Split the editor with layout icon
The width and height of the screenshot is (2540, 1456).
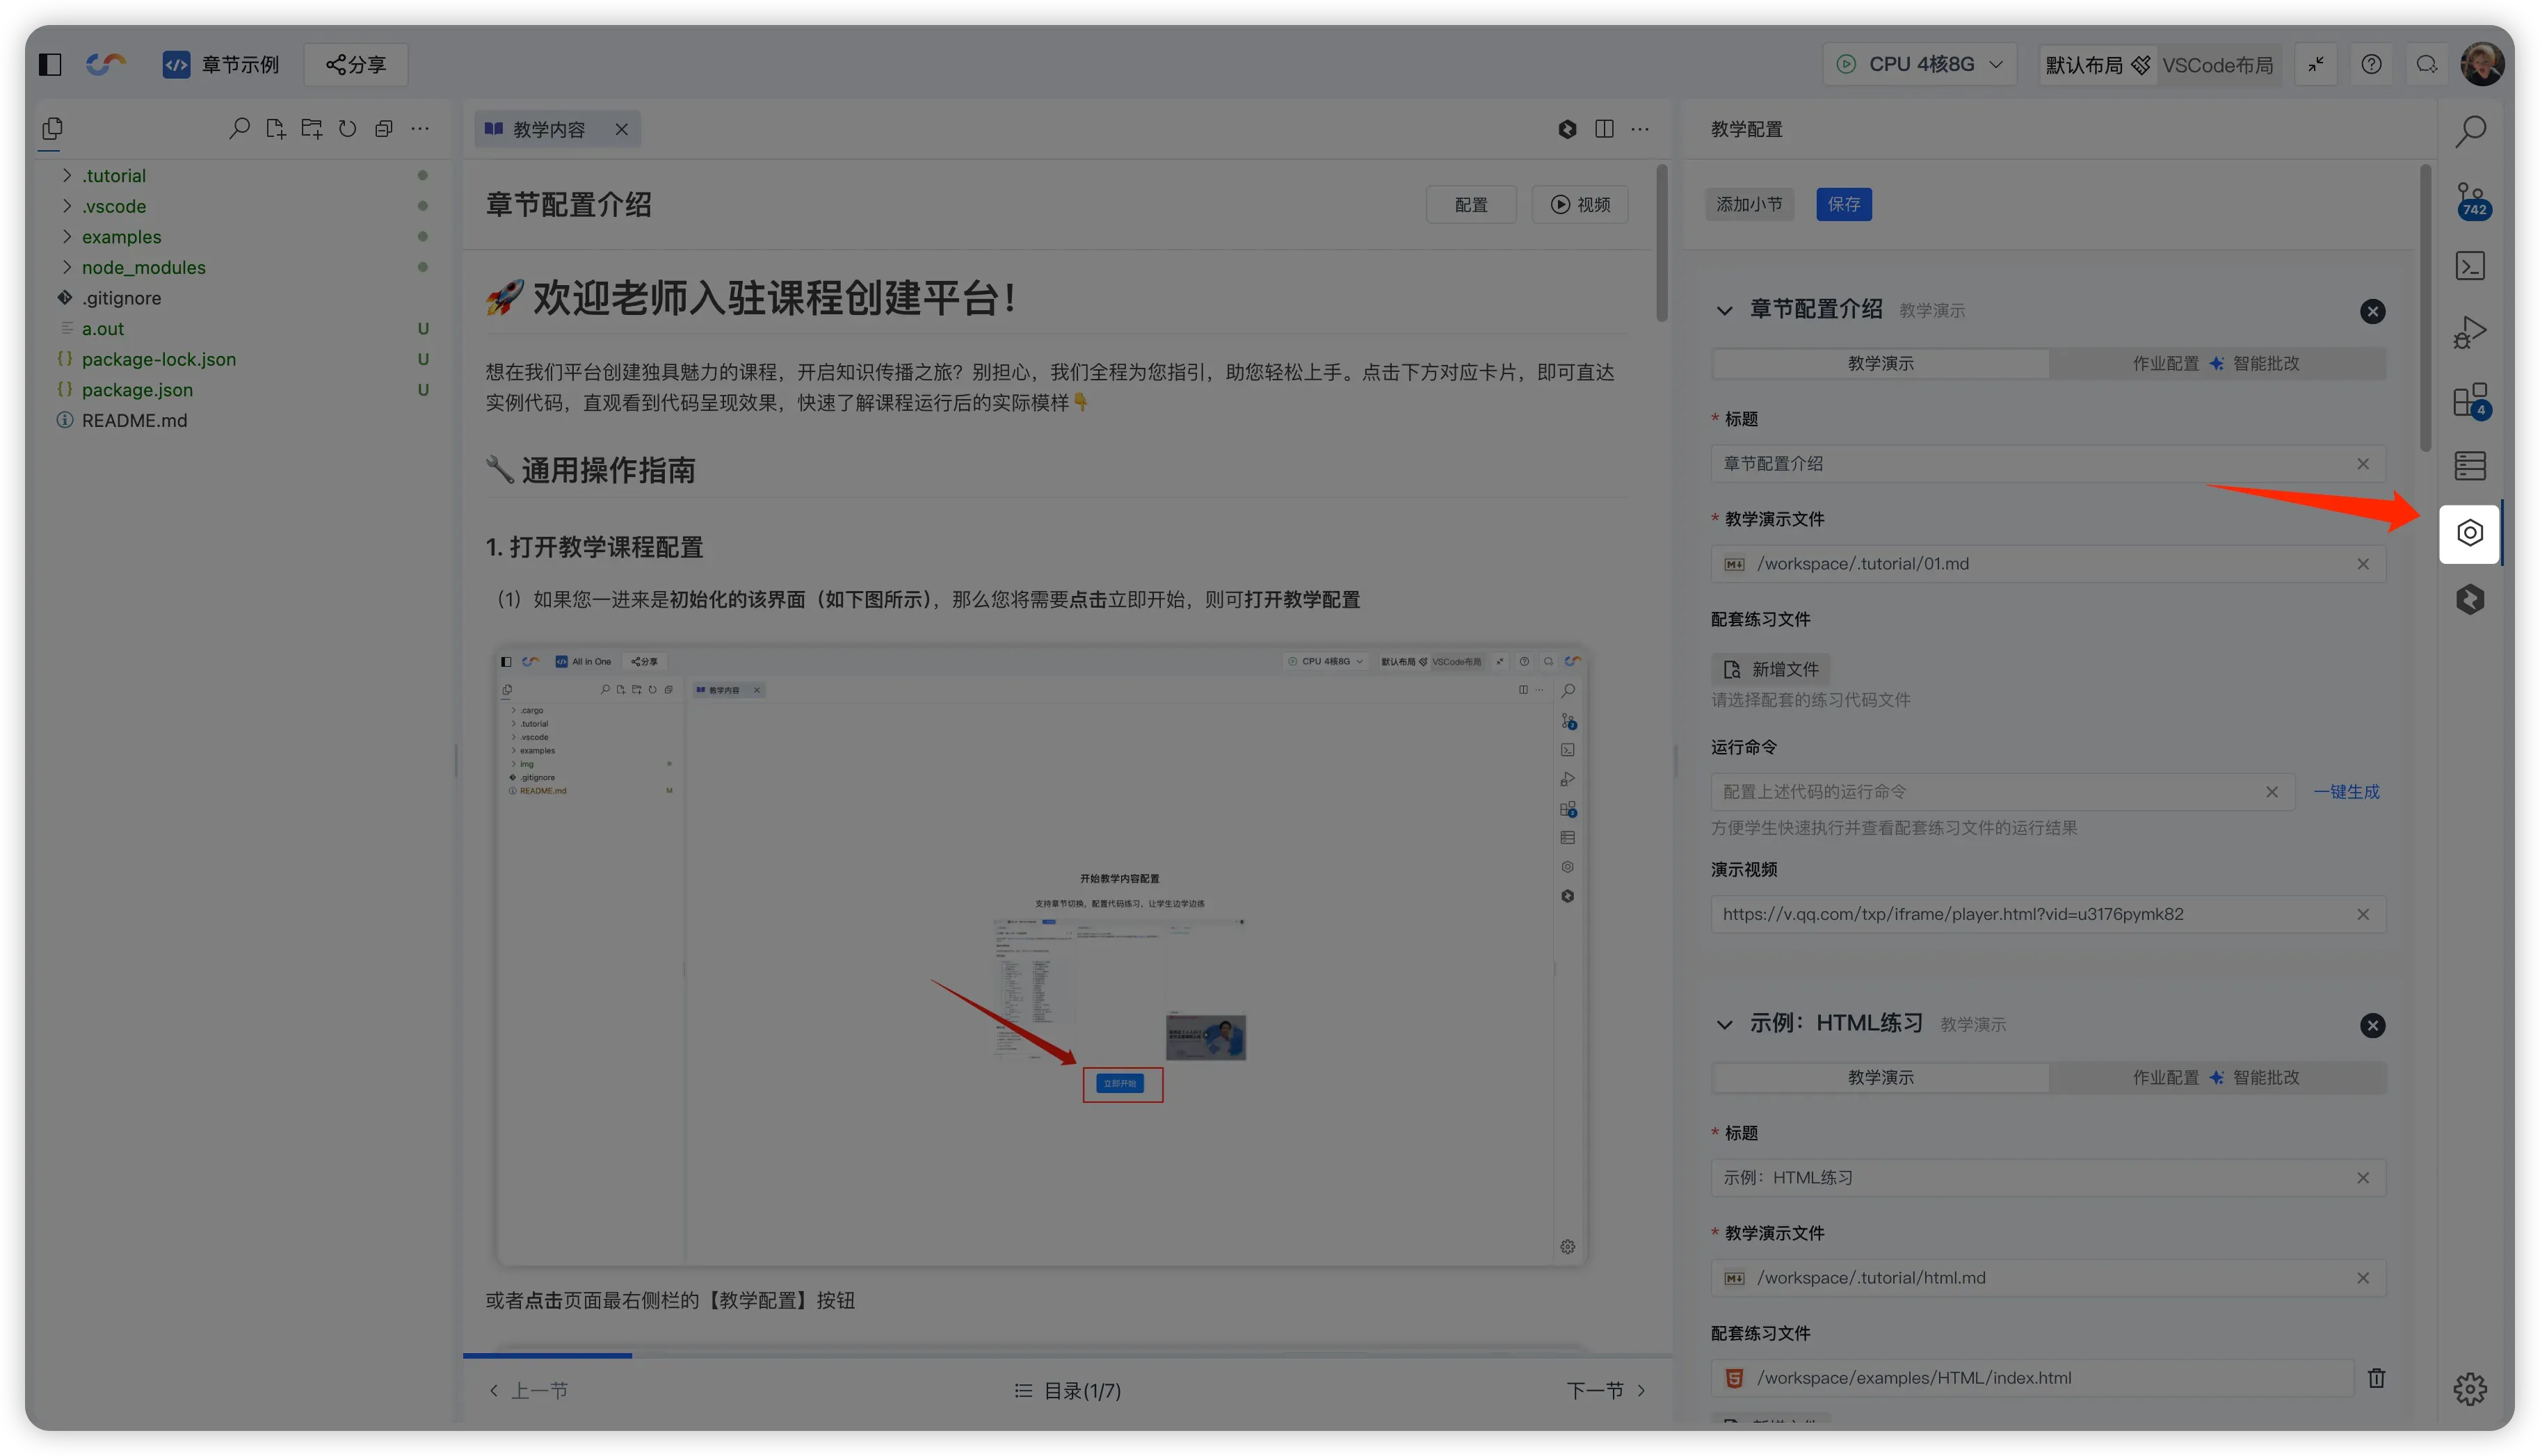pyautogui.click(x=1604, y=129)
